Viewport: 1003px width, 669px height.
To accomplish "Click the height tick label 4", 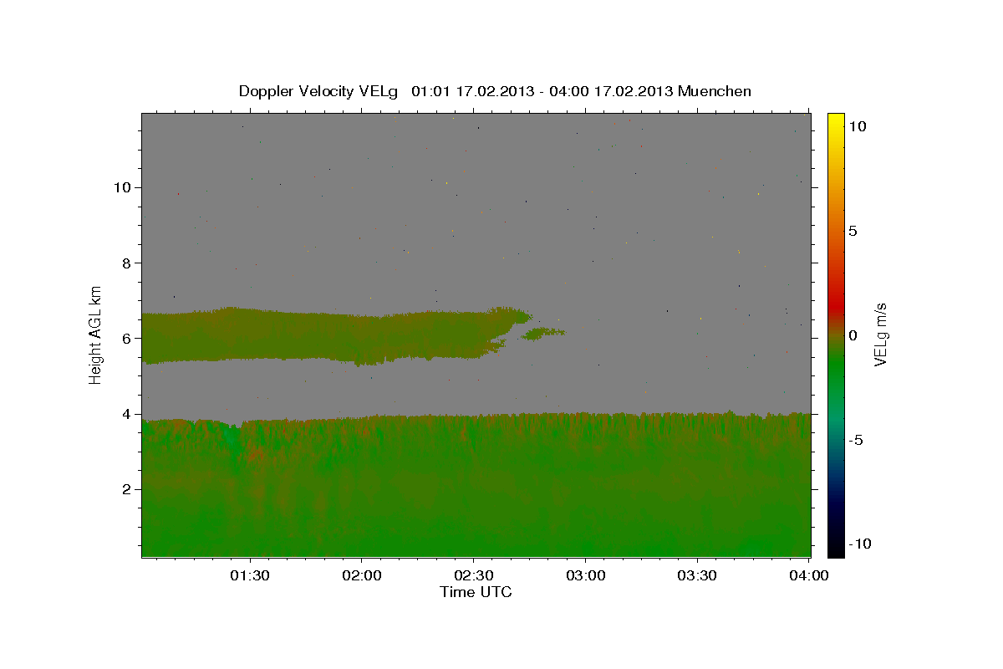I will point(125,414).
